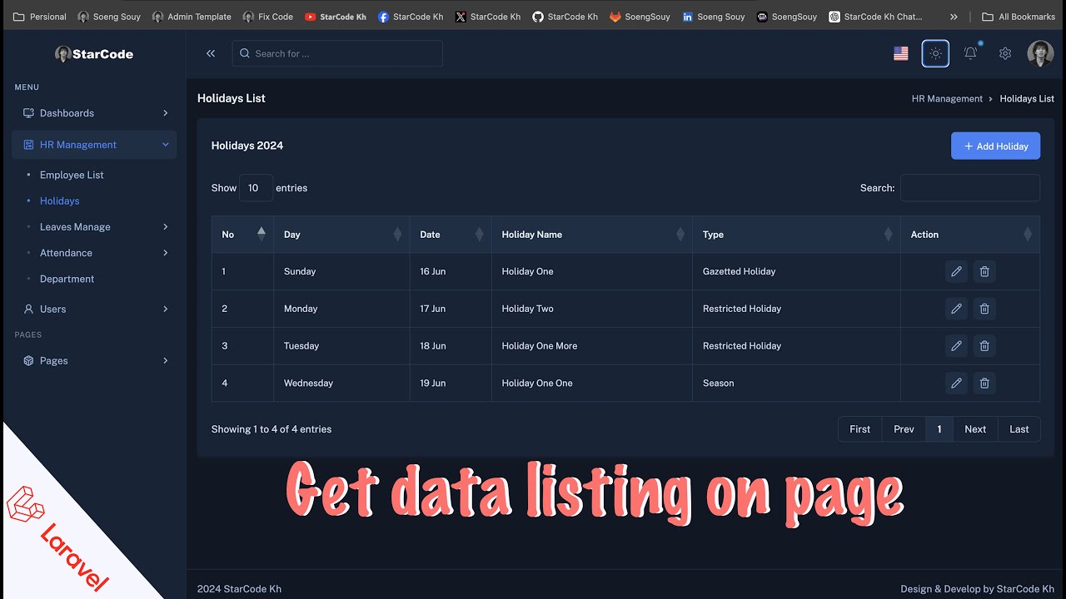
Task: Sort table by Holiday Name column
Action: [x=592, y=235]
